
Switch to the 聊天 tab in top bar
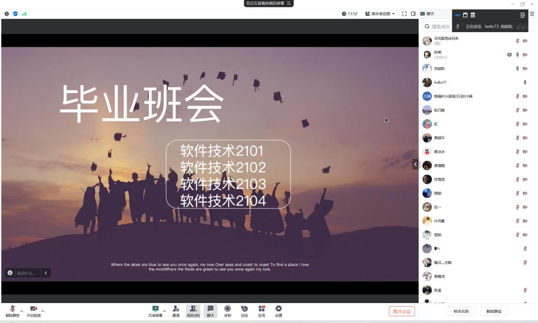click(427, 14)
